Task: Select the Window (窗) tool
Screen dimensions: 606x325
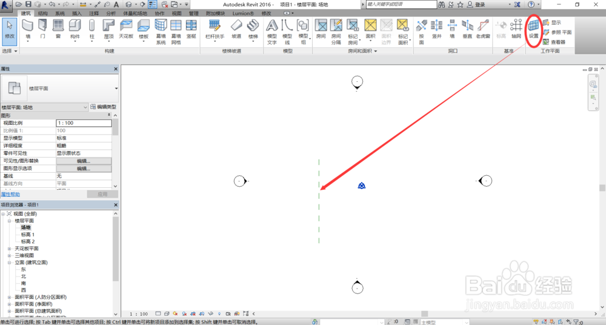Action: coord(58,30)
